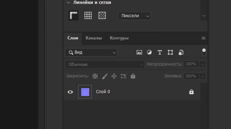Image resolution: width=231 pixels, height=129 pixels.
Task: Lock transparent pixels
Action: (95, 76)
